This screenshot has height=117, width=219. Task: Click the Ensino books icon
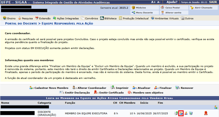coord(5,18)
